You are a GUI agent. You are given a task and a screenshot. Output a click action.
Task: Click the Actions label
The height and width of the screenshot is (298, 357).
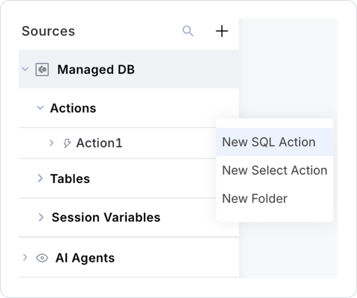coord(73,108)
